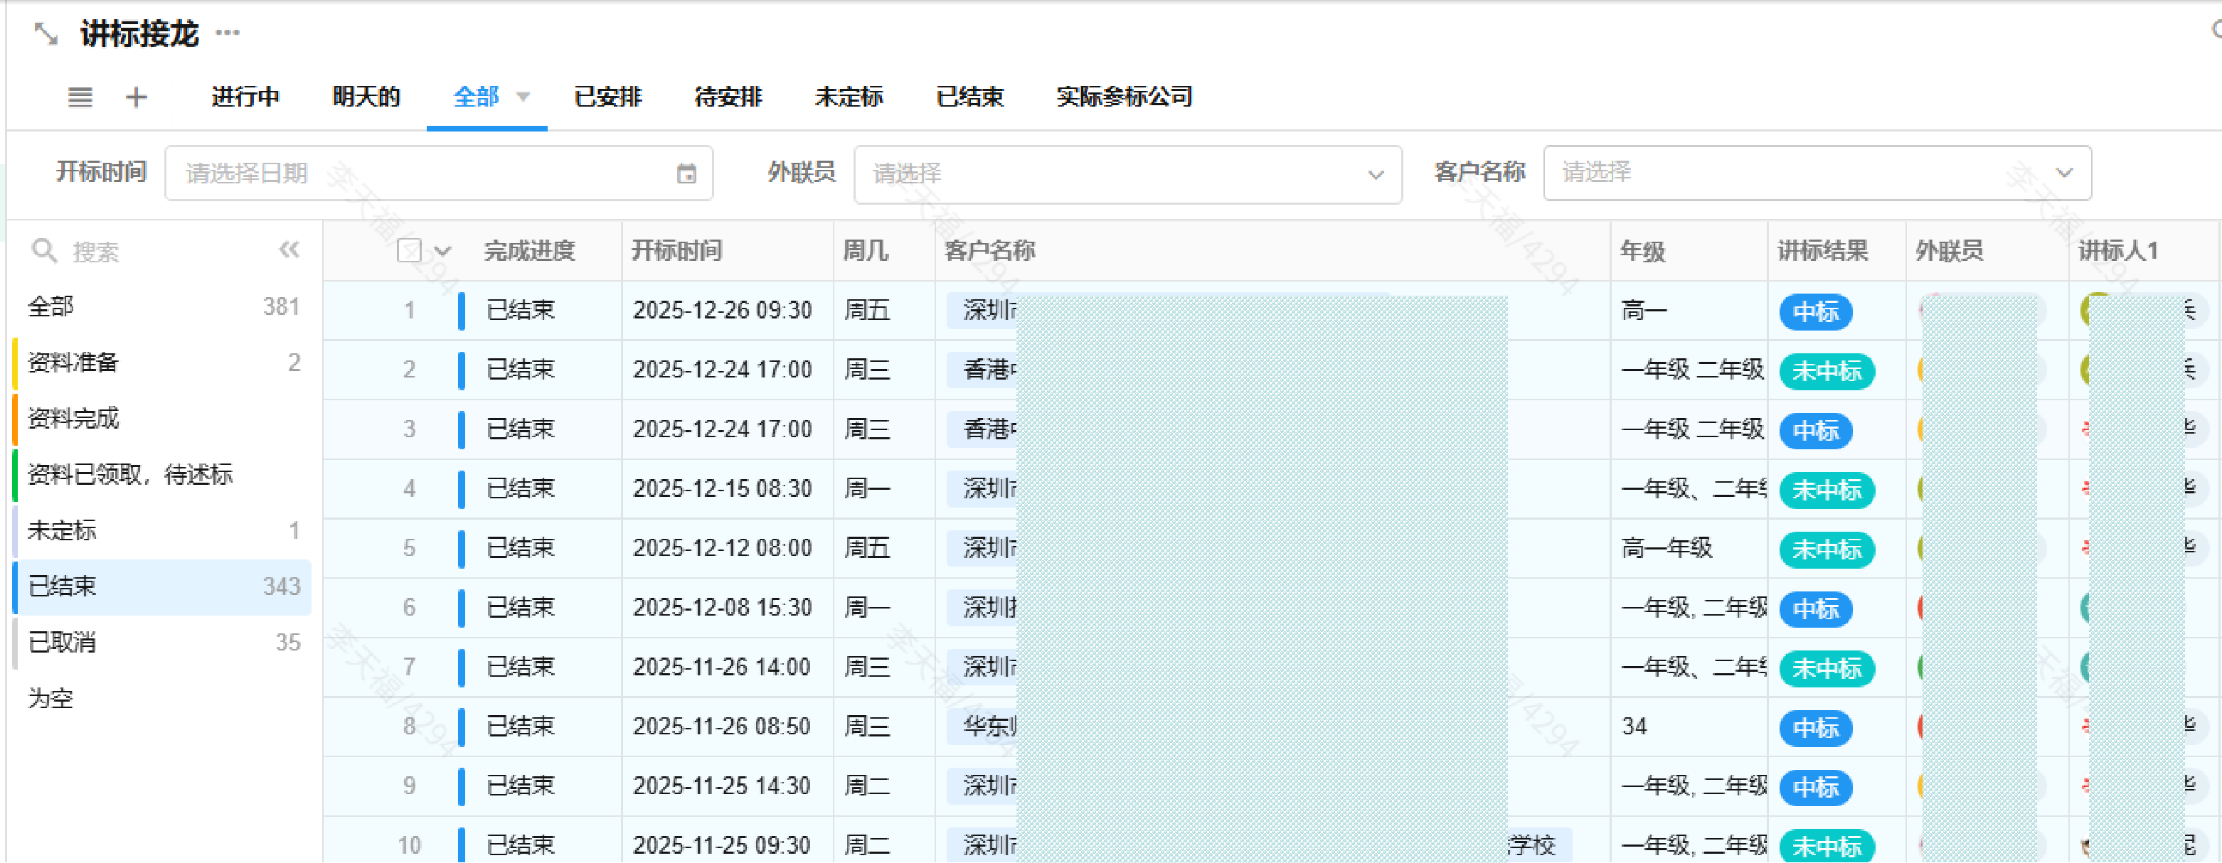Select 已取消 group in sidebar

[x=62, y=643]
